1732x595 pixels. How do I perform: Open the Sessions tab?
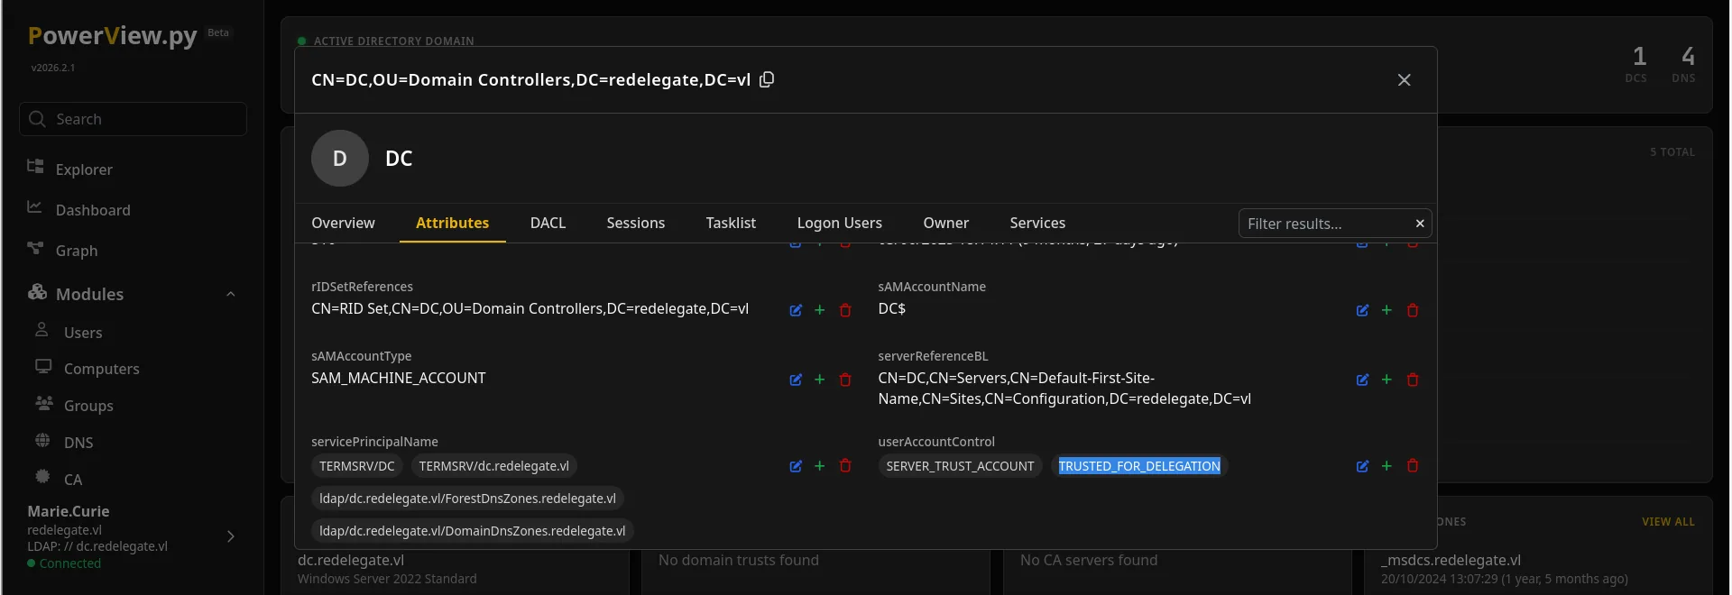635,223
